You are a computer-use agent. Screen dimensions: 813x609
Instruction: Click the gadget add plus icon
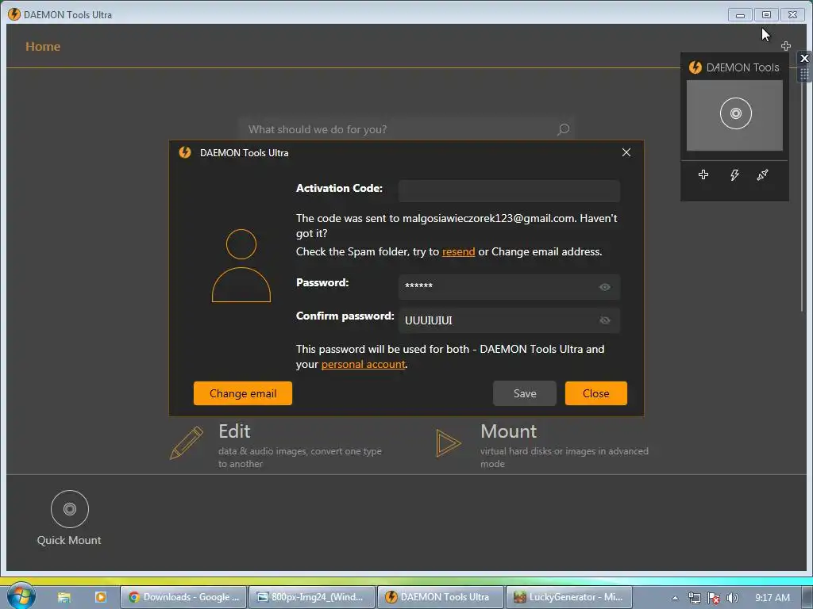(x=703, y=174)
